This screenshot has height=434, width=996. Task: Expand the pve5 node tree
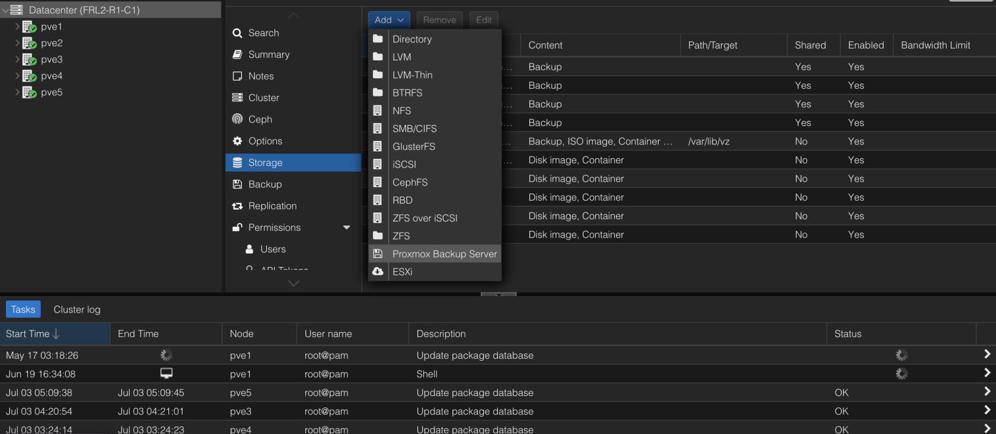click(x=17, y=92)
